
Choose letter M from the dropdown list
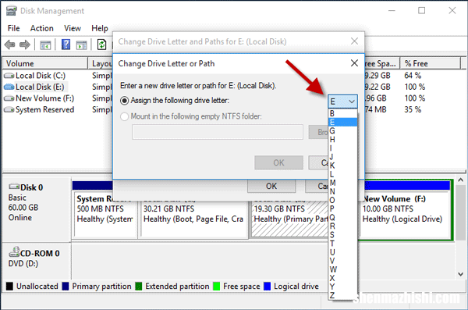342,183
